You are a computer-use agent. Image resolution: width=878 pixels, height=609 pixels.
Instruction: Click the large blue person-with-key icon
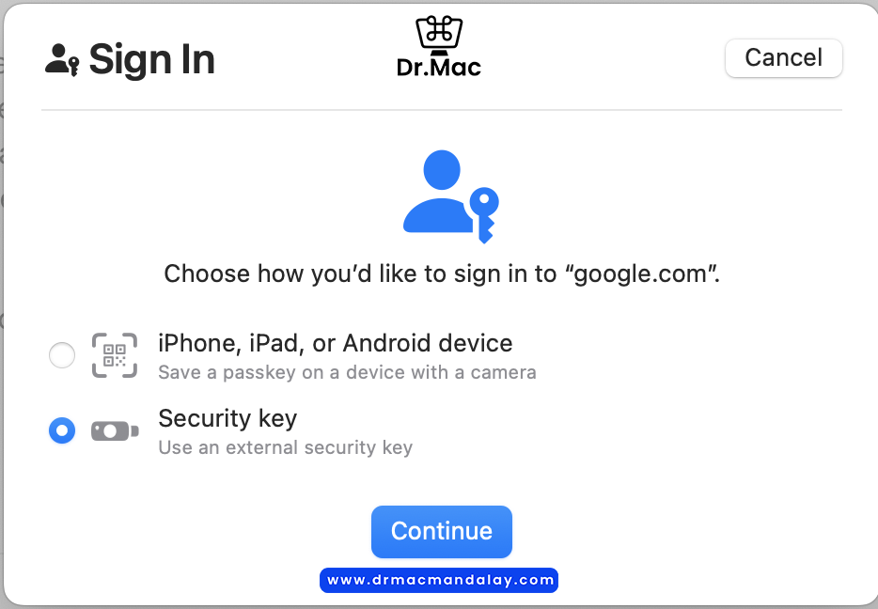[451, 196]
